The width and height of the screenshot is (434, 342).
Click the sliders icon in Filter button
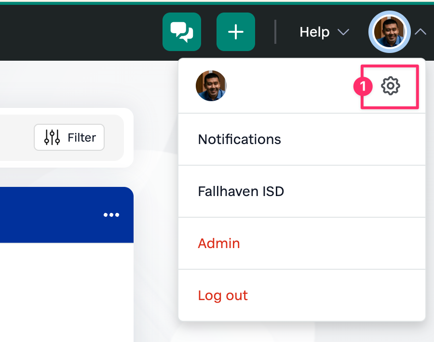pos(52,138)
